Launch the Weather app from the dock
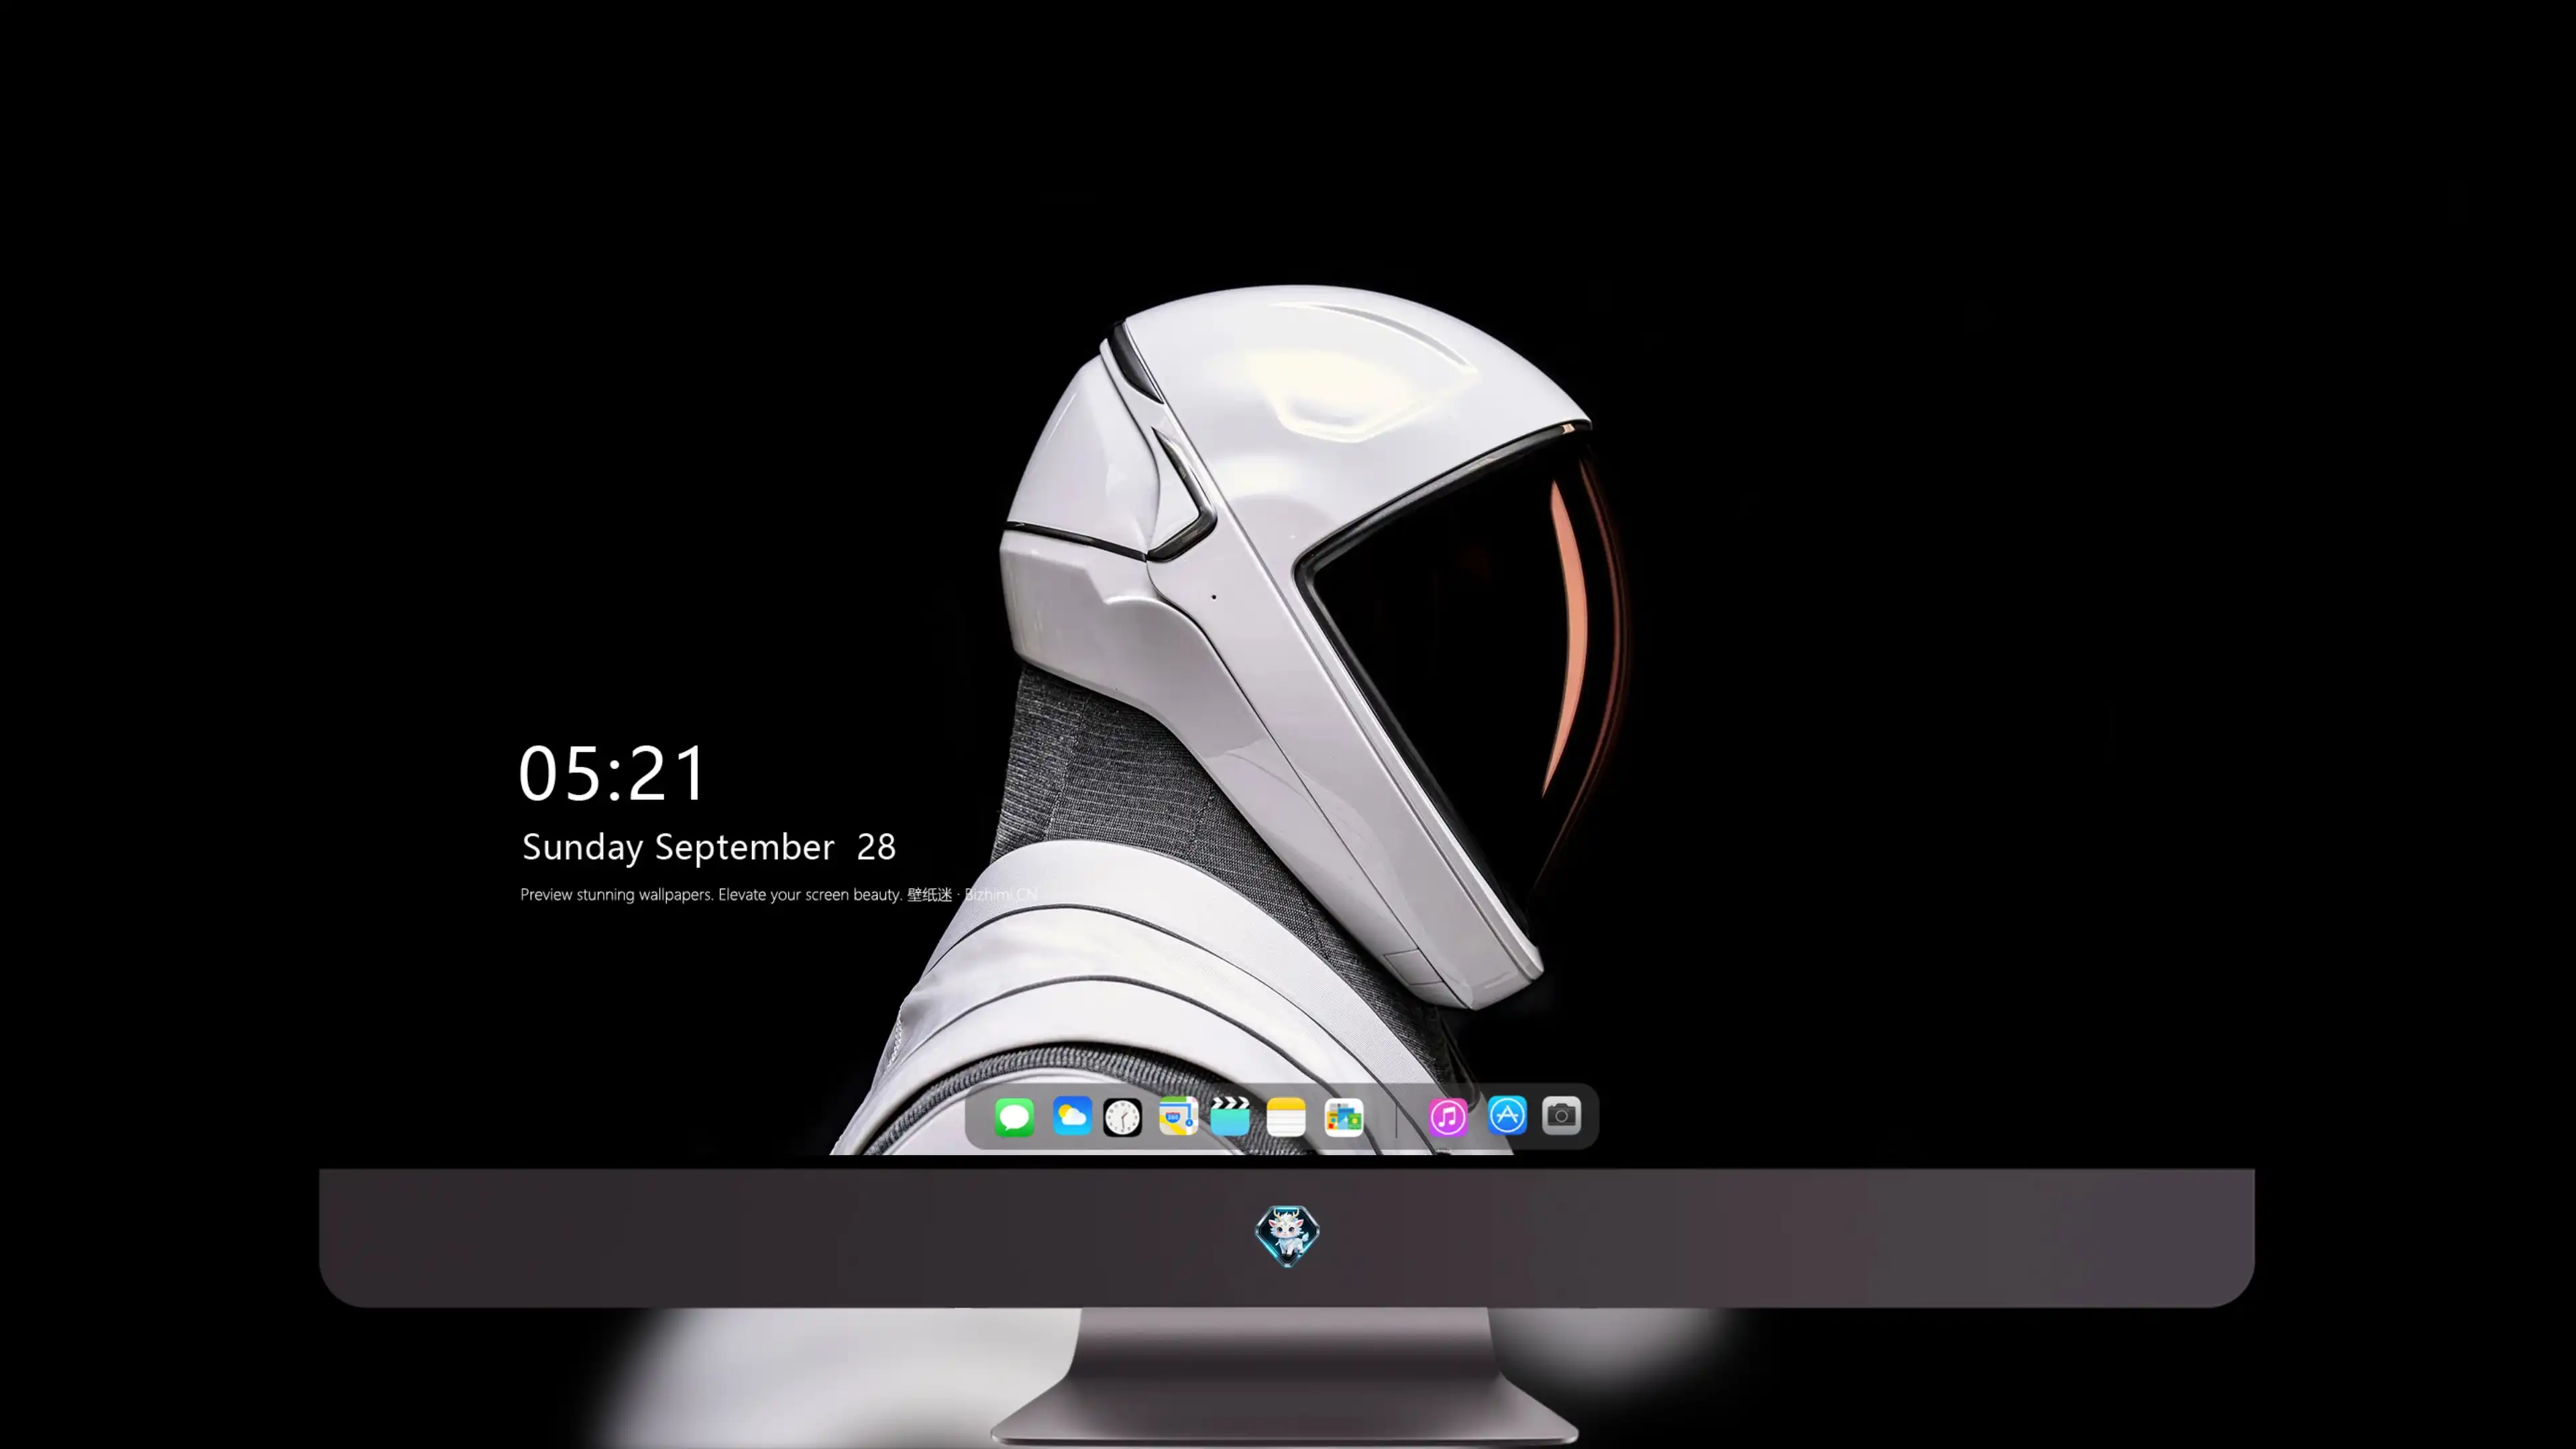Screen dimensions: 2576x1449 tap(1071, 1116)
